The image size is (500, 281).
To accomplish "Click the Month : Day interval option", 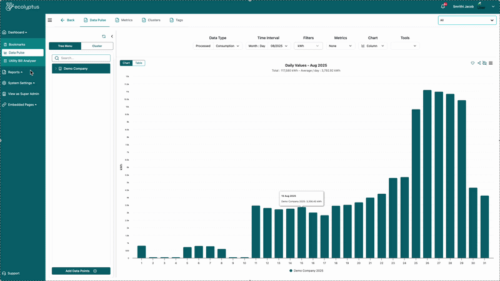I will click(x=257, y=46).
